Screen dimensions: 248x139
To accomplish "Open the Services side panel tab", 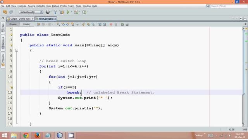I will click(x=3, y=43).
